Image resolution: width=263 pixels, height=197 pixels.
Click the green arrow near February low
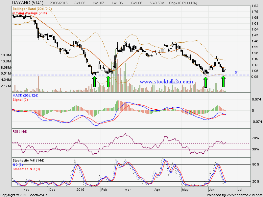108,81
